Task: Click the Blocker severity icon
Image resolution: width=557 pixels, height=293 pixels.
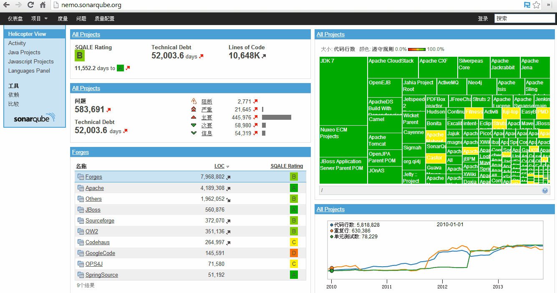Action: click(x=194, y=101)
